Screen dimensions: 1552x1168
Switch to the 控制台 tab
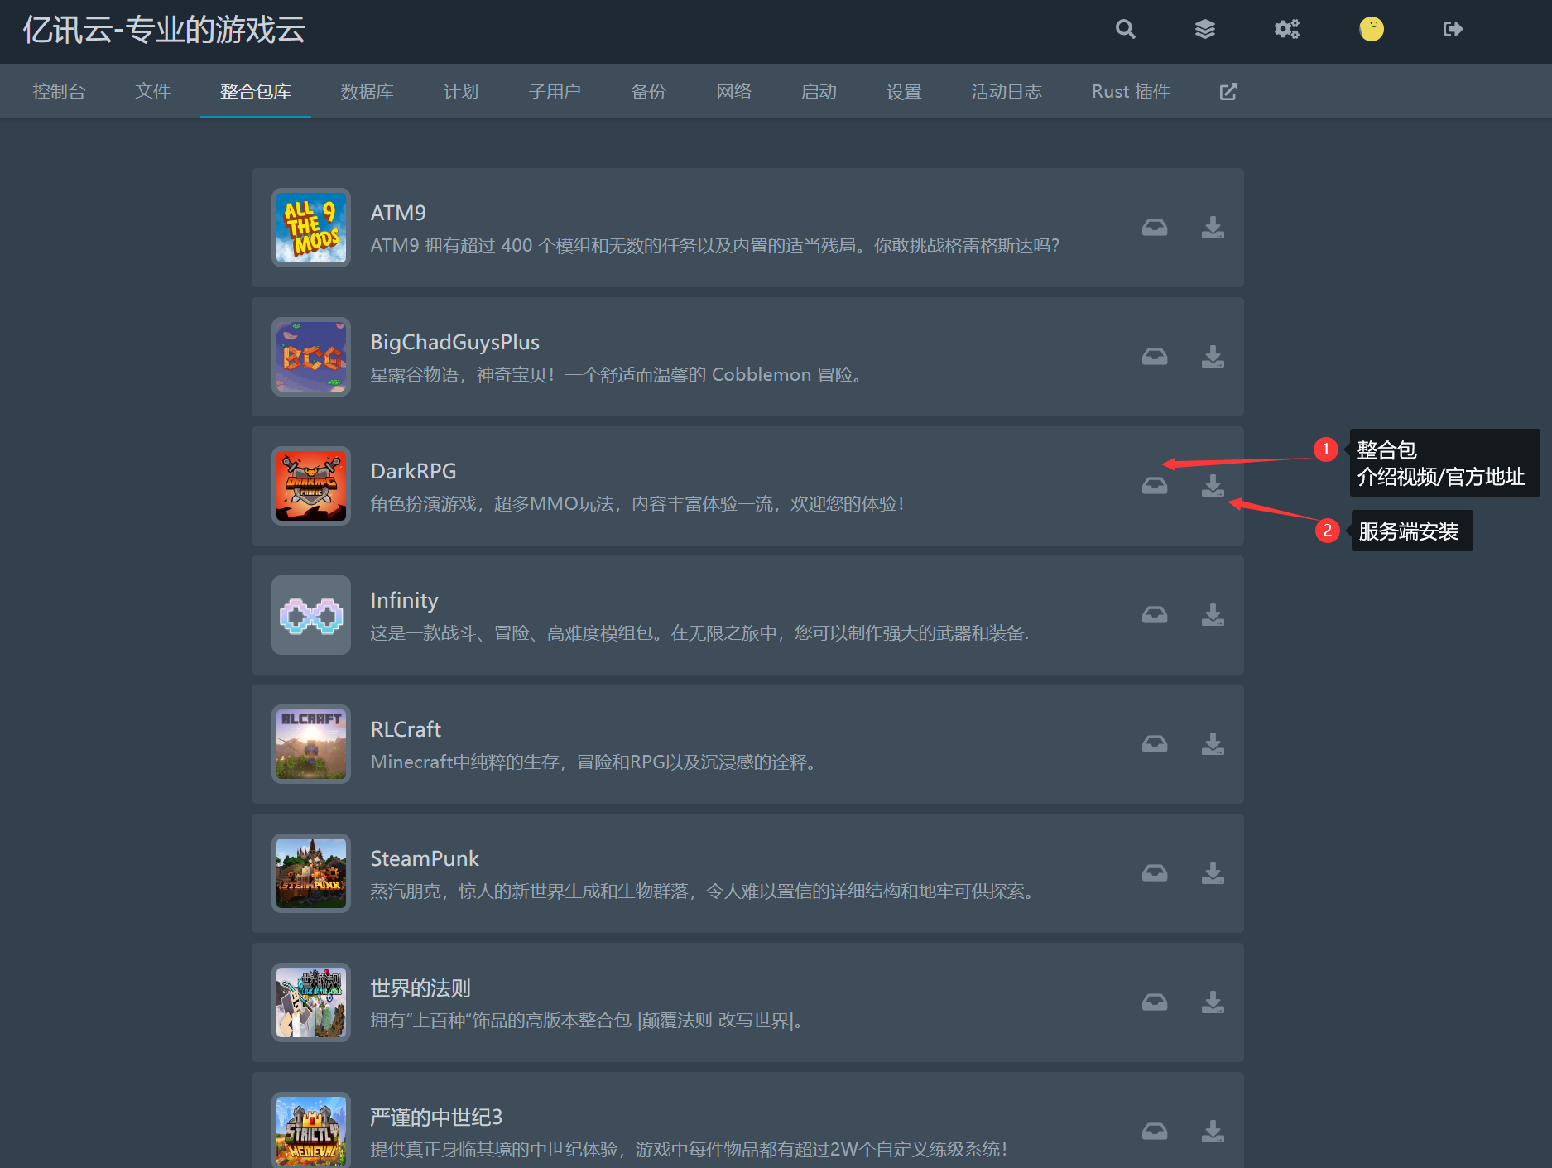tap(59, 91)
